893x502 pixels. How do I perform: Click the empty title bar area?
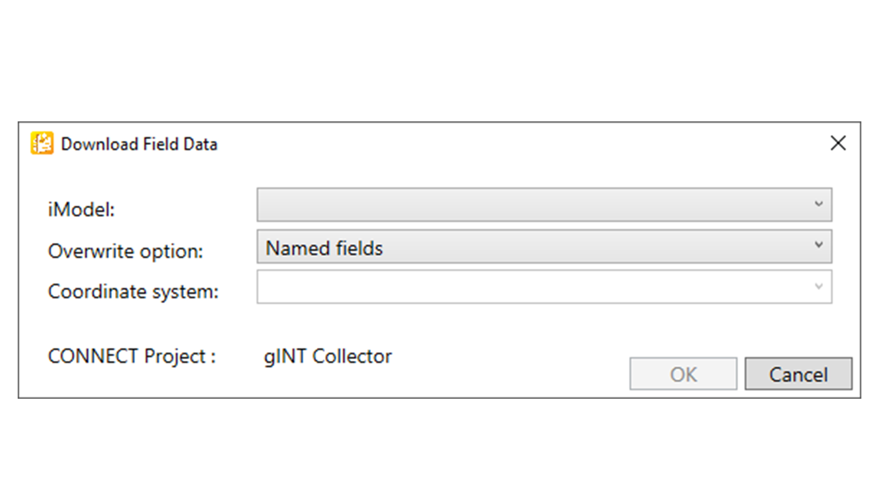click(x=512, y=143)
